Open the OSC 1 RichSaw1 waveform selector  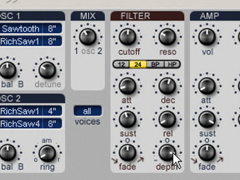click(21, 41)
